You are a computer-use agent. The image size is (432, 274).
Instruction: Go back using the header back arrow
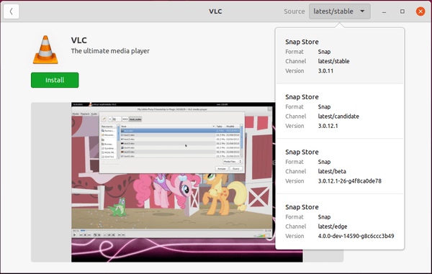coord(12,12)
